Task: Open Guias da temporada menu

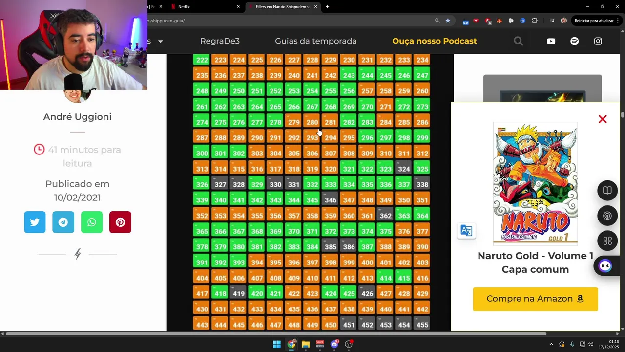Action: coord(316,41)
